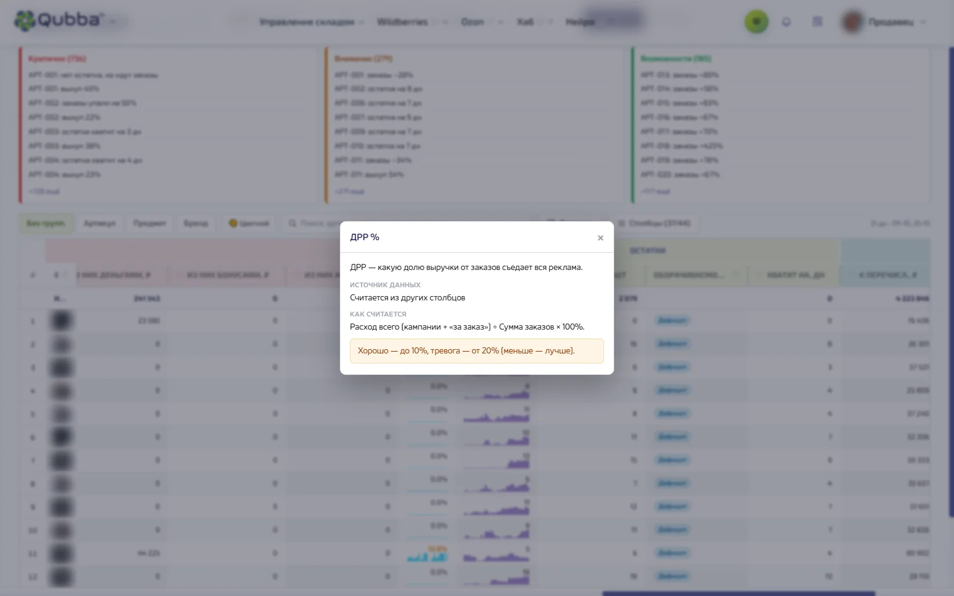Click the green Возможности panel header
Viewport: 954px width, 596px height.
coord(676,58)
